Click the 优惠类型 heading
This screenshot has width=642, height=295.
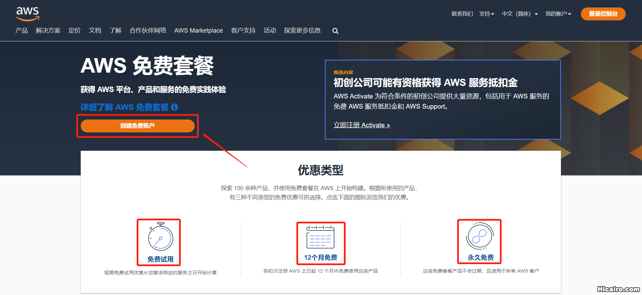click(x=321, y=170)
